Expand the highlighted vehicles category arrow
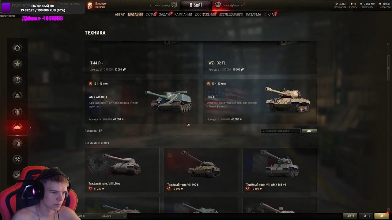This screenshot has height=220, width=392. [x=30, y=128]
